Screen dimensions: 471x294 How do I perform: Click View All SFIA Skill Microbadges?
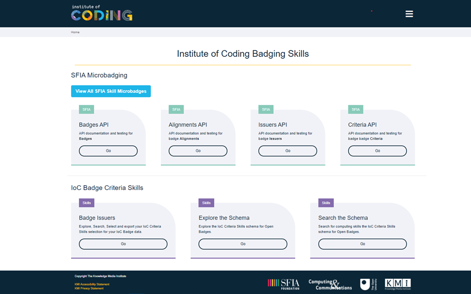click(x=110, y=91)
